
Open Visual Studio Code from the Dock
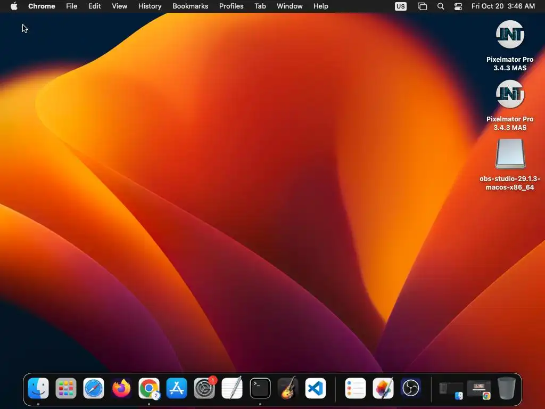(x=316, y=388)
